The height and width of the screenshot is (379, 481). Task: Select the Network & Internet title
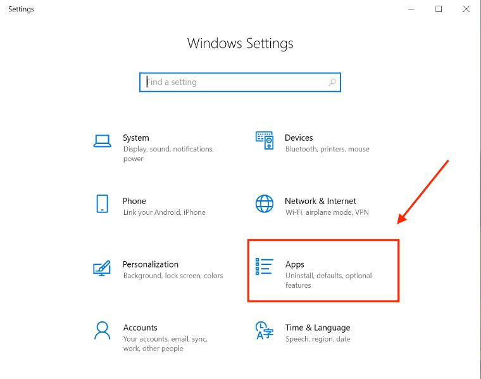[321, 201]
